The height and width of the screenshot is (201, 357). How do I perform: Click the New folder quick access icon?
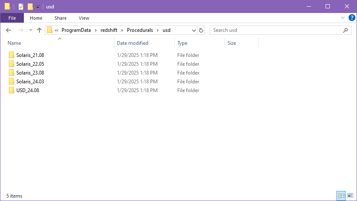click(x=30, y=7)
